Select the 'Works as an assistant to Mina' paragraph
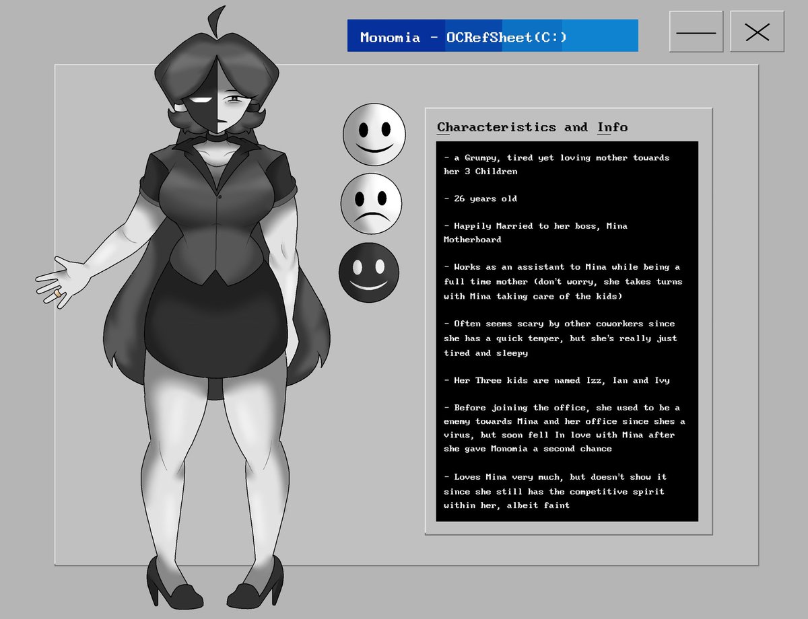Image resolution: width=808 pixels, height=619 pixels. pos(563,283)
